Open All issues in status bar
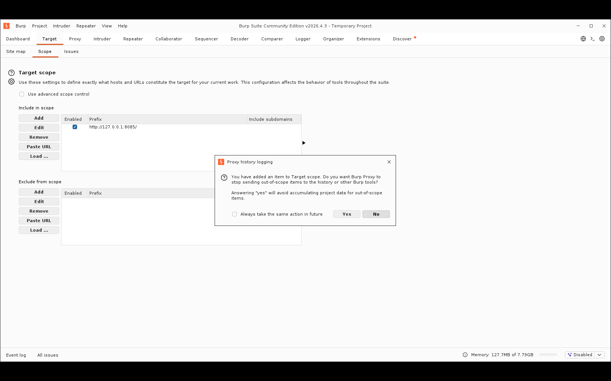Image resolution: width=611 pixels, height=381 pixels. [x=48, y=355]
